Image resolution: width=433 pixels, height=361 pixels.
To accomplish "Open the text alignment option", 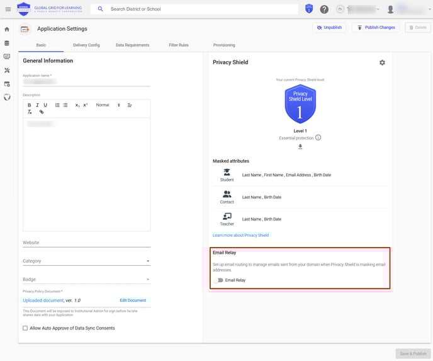I will click(x=130, y=105).
